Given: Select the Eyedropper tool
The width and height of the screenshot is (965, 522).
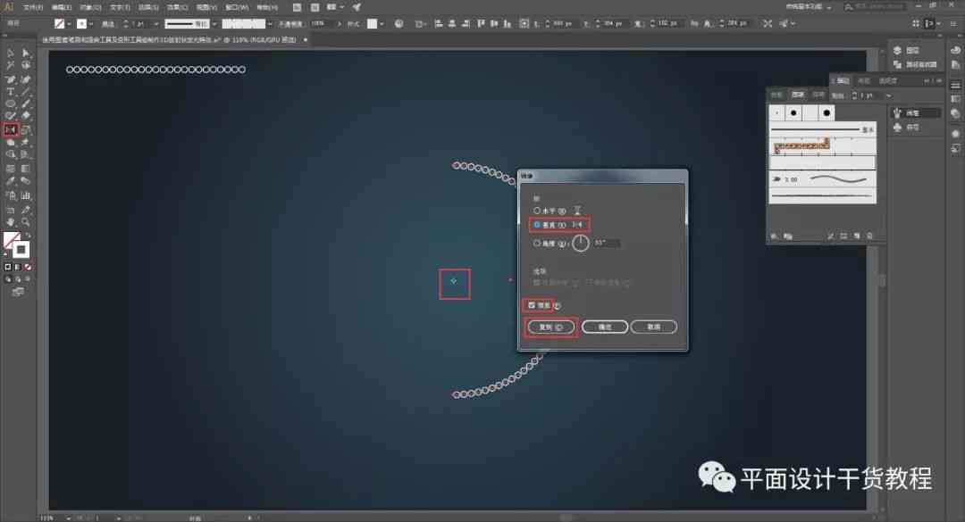Looking at the screenshot, I should [11, 181].
